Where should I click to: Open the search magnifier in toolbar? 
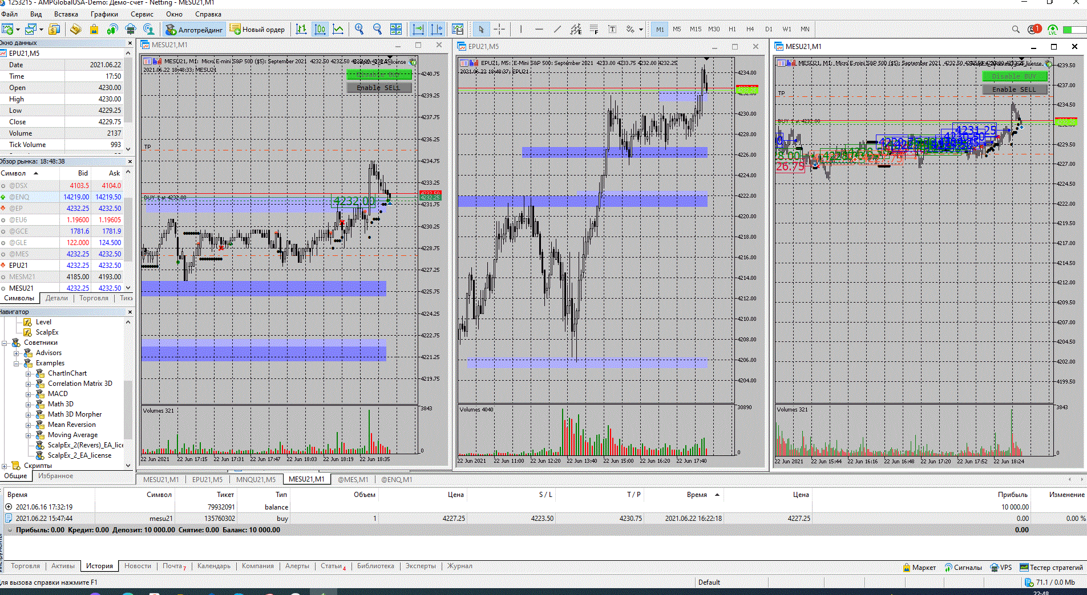[1016, 29]
